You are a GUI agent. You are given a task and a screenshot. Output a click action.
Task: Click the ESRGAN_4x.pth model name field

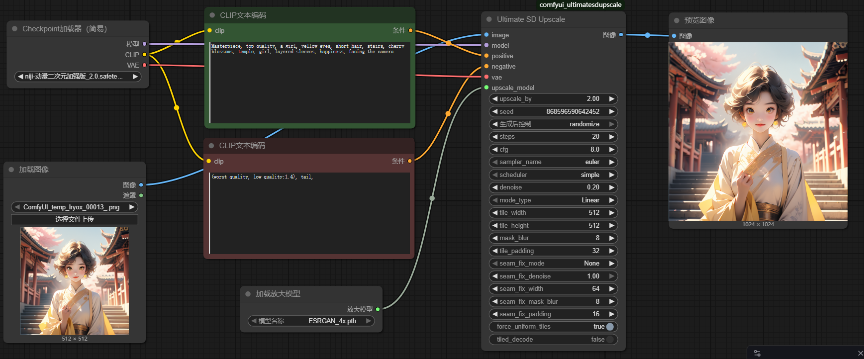click(x=311, y=321)
